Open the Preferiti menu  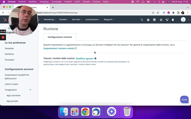(x=68, y=2)
